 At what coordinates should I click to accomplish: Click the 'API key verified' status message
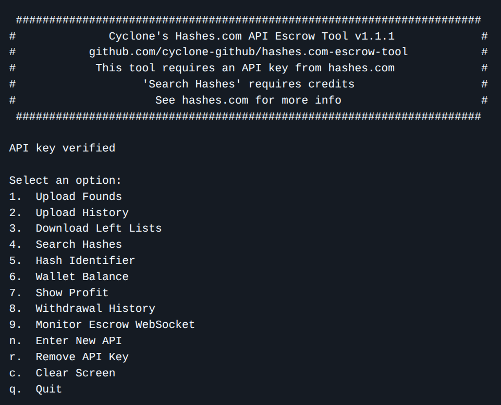pos(62,148)
